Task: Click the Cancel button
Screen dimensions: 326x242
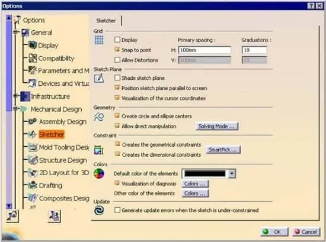Action: pyautogui.click(x=306, y=231)
